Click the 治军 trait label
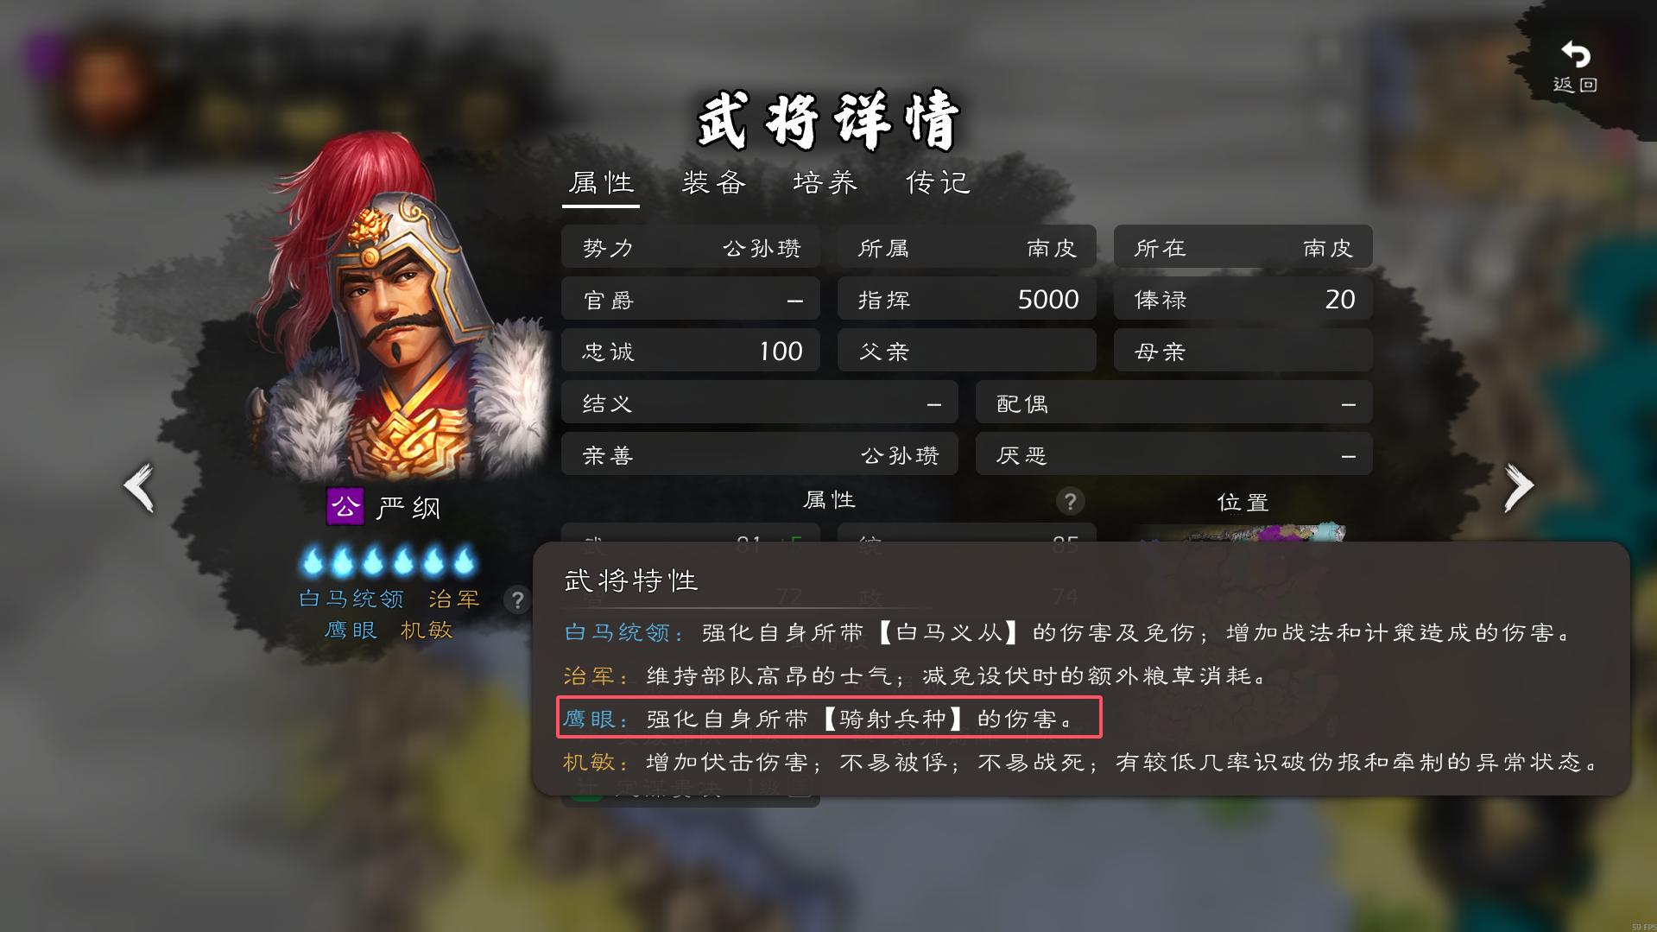 click(x=454, y=599)
